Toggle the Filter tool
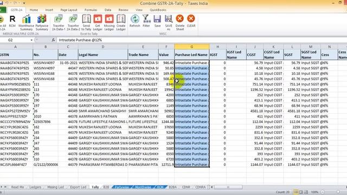This screenshot has height=195, width=347. click(x=146, y=21)
